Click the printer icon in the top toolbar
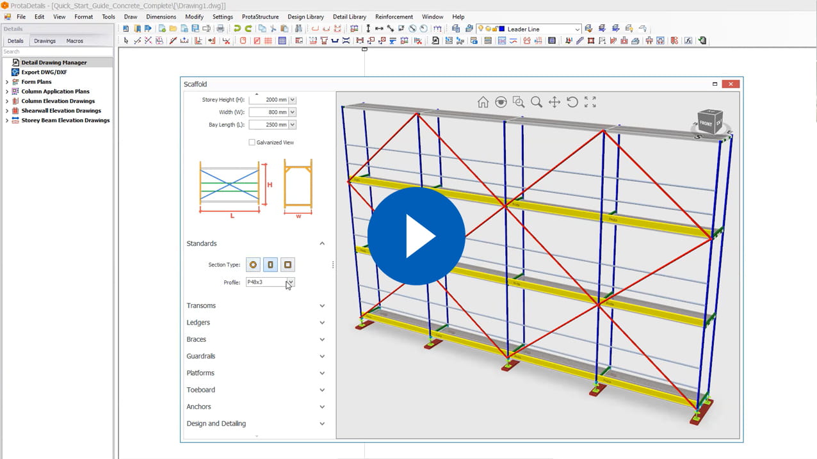This screenshot has height=459, width=817. [220, 28]
